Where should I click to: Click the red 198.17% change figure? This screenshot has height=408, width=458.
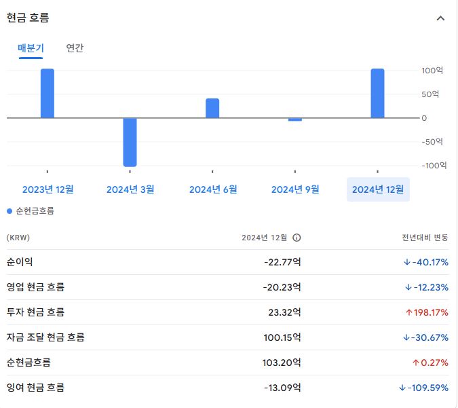pyautogui.click(x=427, y=312)
